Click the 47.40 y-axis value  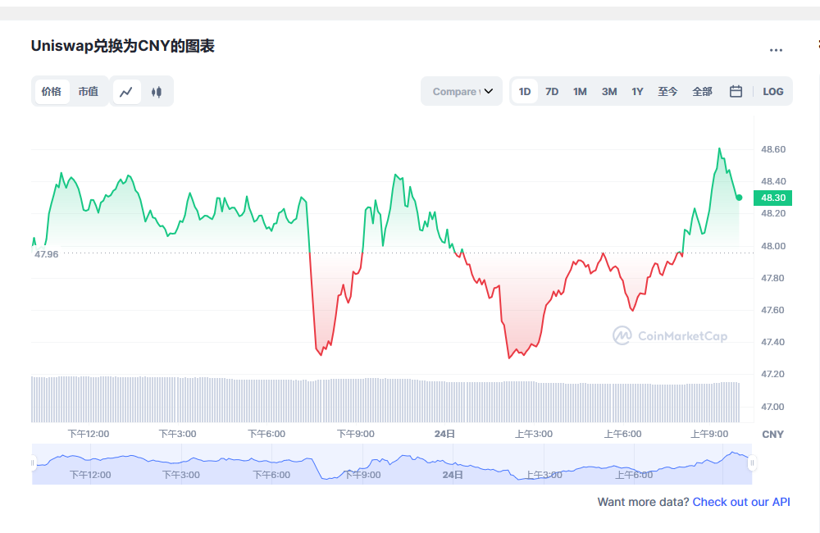click(x=773, y=342)
